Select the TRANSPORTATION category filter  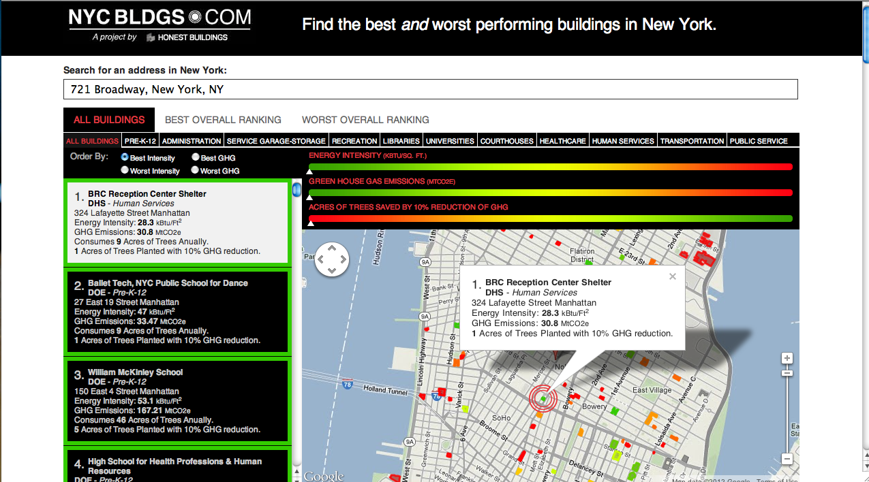click(x=692, y=141)
